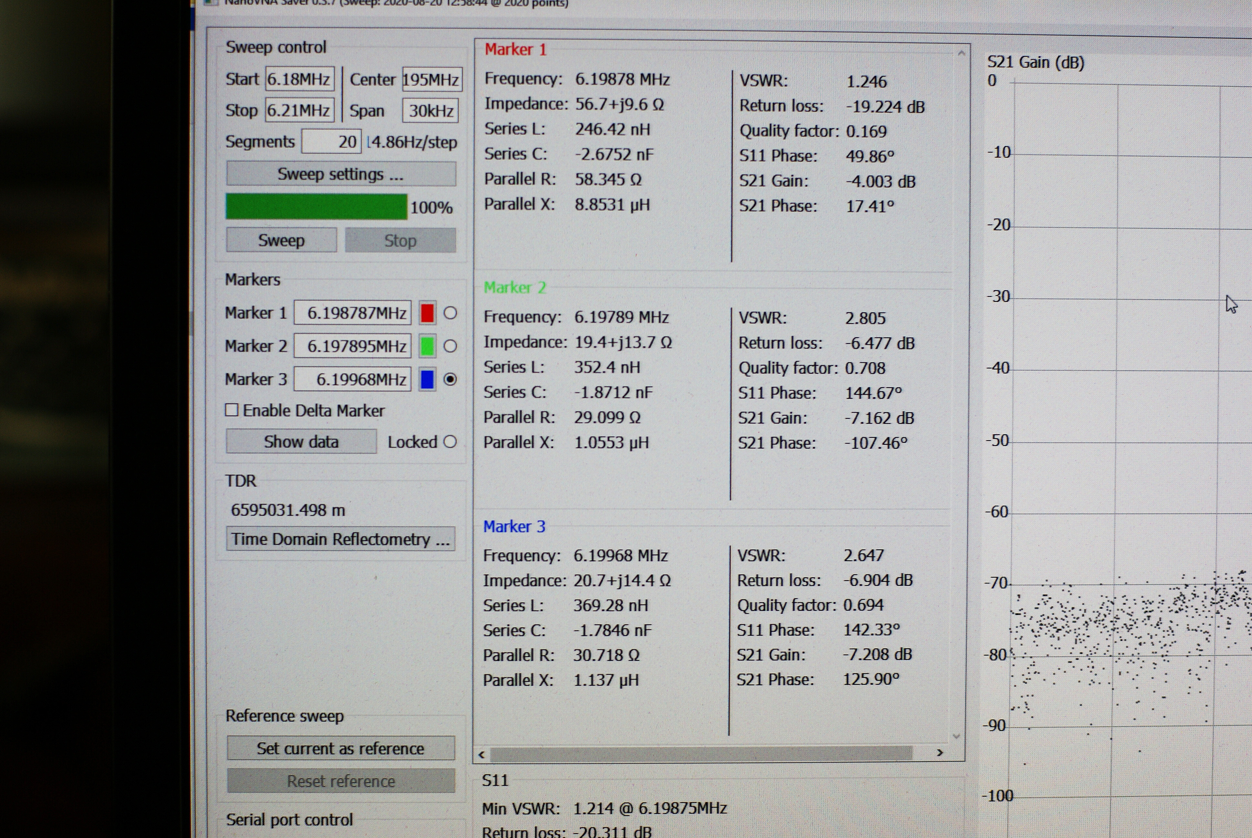Image resolution: width=1252 pixels, height=838 pixels.
Task: Click Marker 2 VSWR value 2.805
Action: tap(866, 318)
